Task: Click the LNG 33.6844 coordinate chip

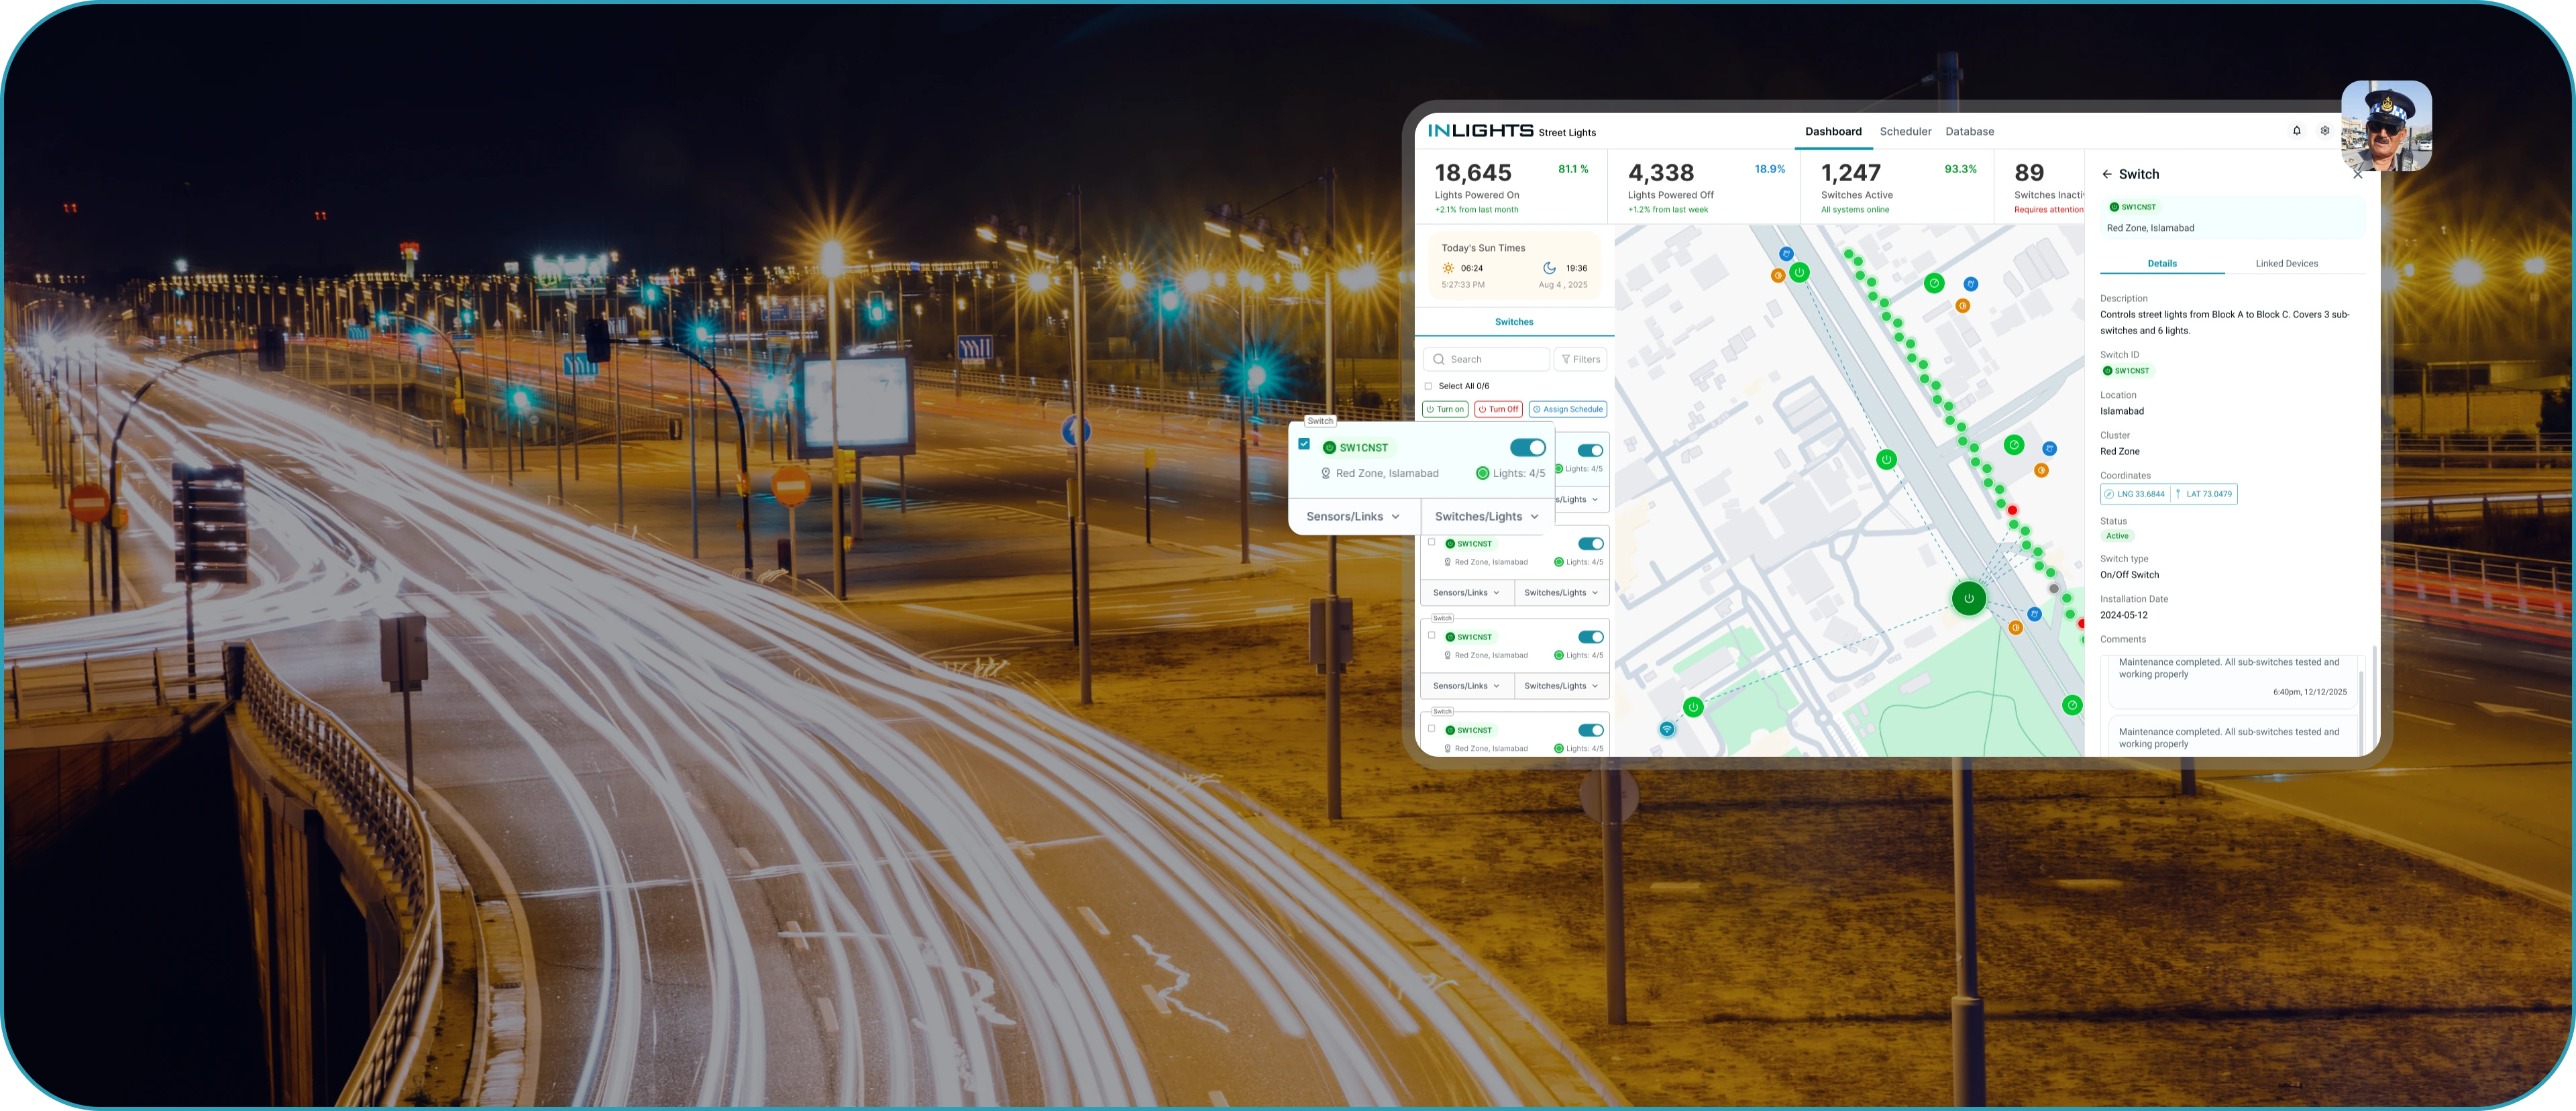Action: tap(2135, 494)
